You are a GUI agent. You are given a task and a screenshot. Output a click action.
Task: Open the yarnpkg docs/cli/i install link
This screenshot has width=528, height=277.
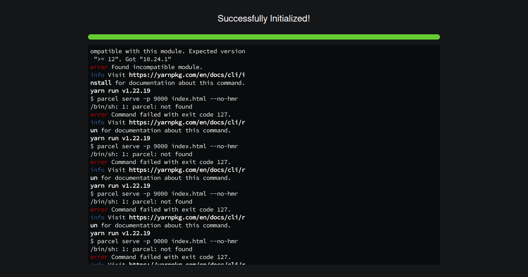pyautogui.click(x=187, y=75)
